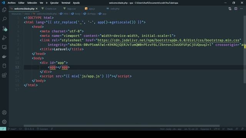Screen dimensions: 246x138
Task: Click the open changes compare icon
Action: pyautogui.click(x=230, y=9)
